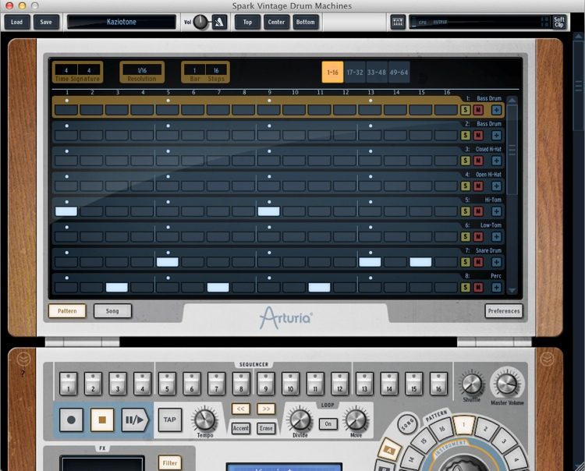Toggle Loop On button
This screenshot has width=585, height=471.
(328, 424)
